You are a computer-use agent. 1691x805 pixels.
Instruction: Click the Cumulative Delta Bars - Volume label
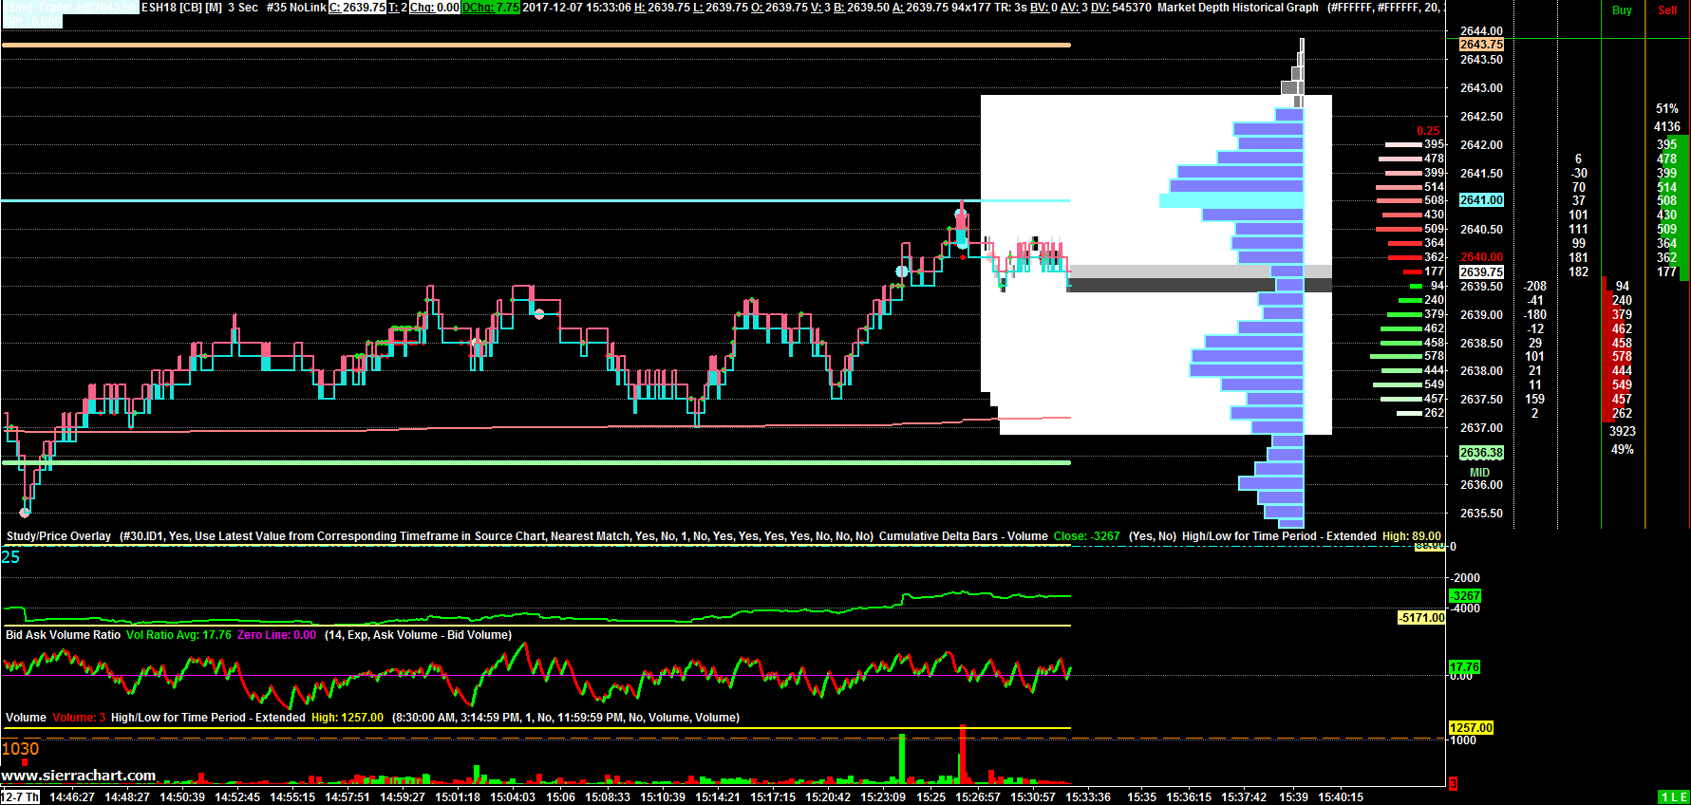click(963, 536)
